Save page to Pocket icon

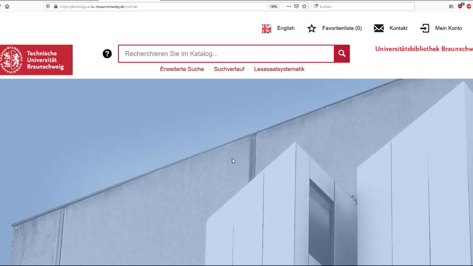point(296,6)
